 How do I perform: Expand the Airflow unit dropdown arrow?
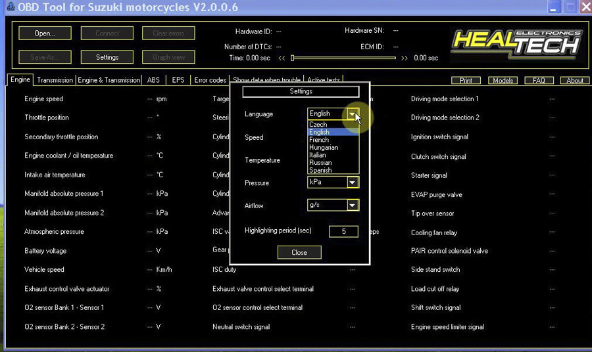(353, 206)
